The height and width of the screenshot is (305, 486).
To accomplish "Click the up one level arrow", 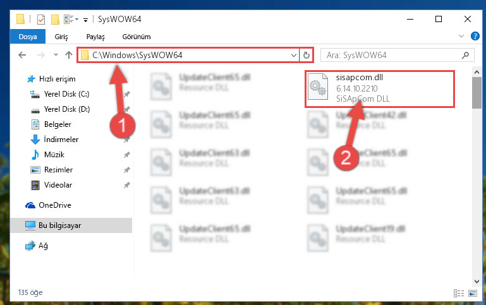I will [x=68, y=55].
